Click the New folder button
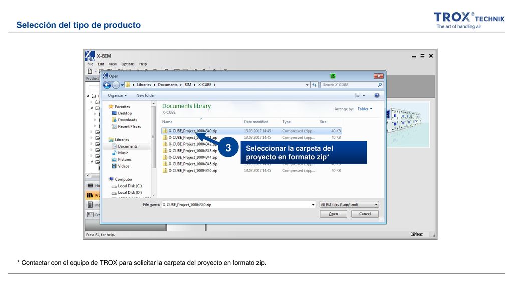Viewport: 513px width, 289px height. pos(146,96)
